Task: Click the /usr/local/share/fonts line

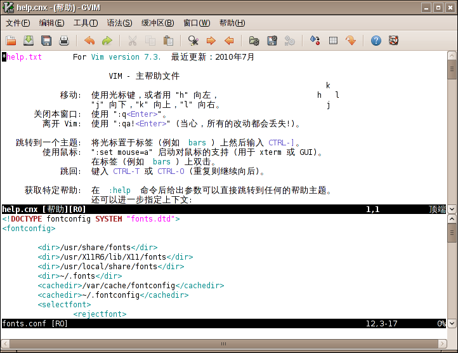Action: (111, 267)
